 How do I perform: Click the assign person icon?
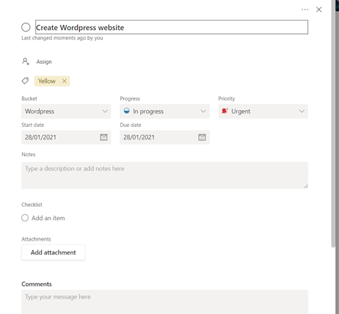(x=26, y=61)
